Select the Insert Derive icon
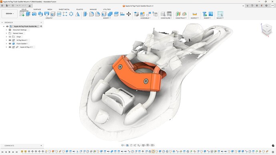Screen dimensions: 276x155 [204, 14]
